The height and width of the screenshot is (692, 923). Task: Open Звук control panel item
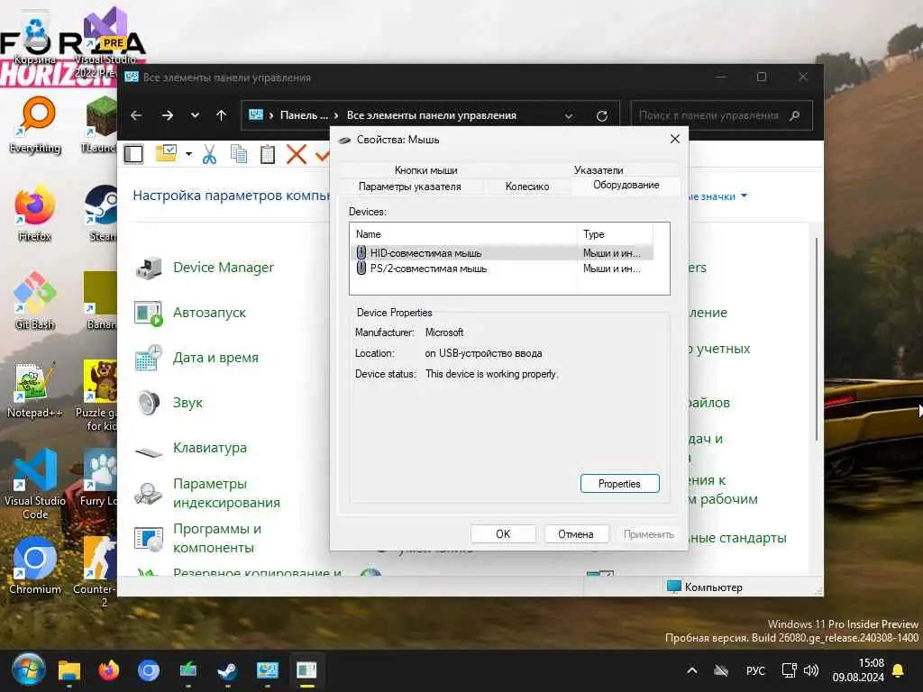pyautogui.click(x=187, y=403)
